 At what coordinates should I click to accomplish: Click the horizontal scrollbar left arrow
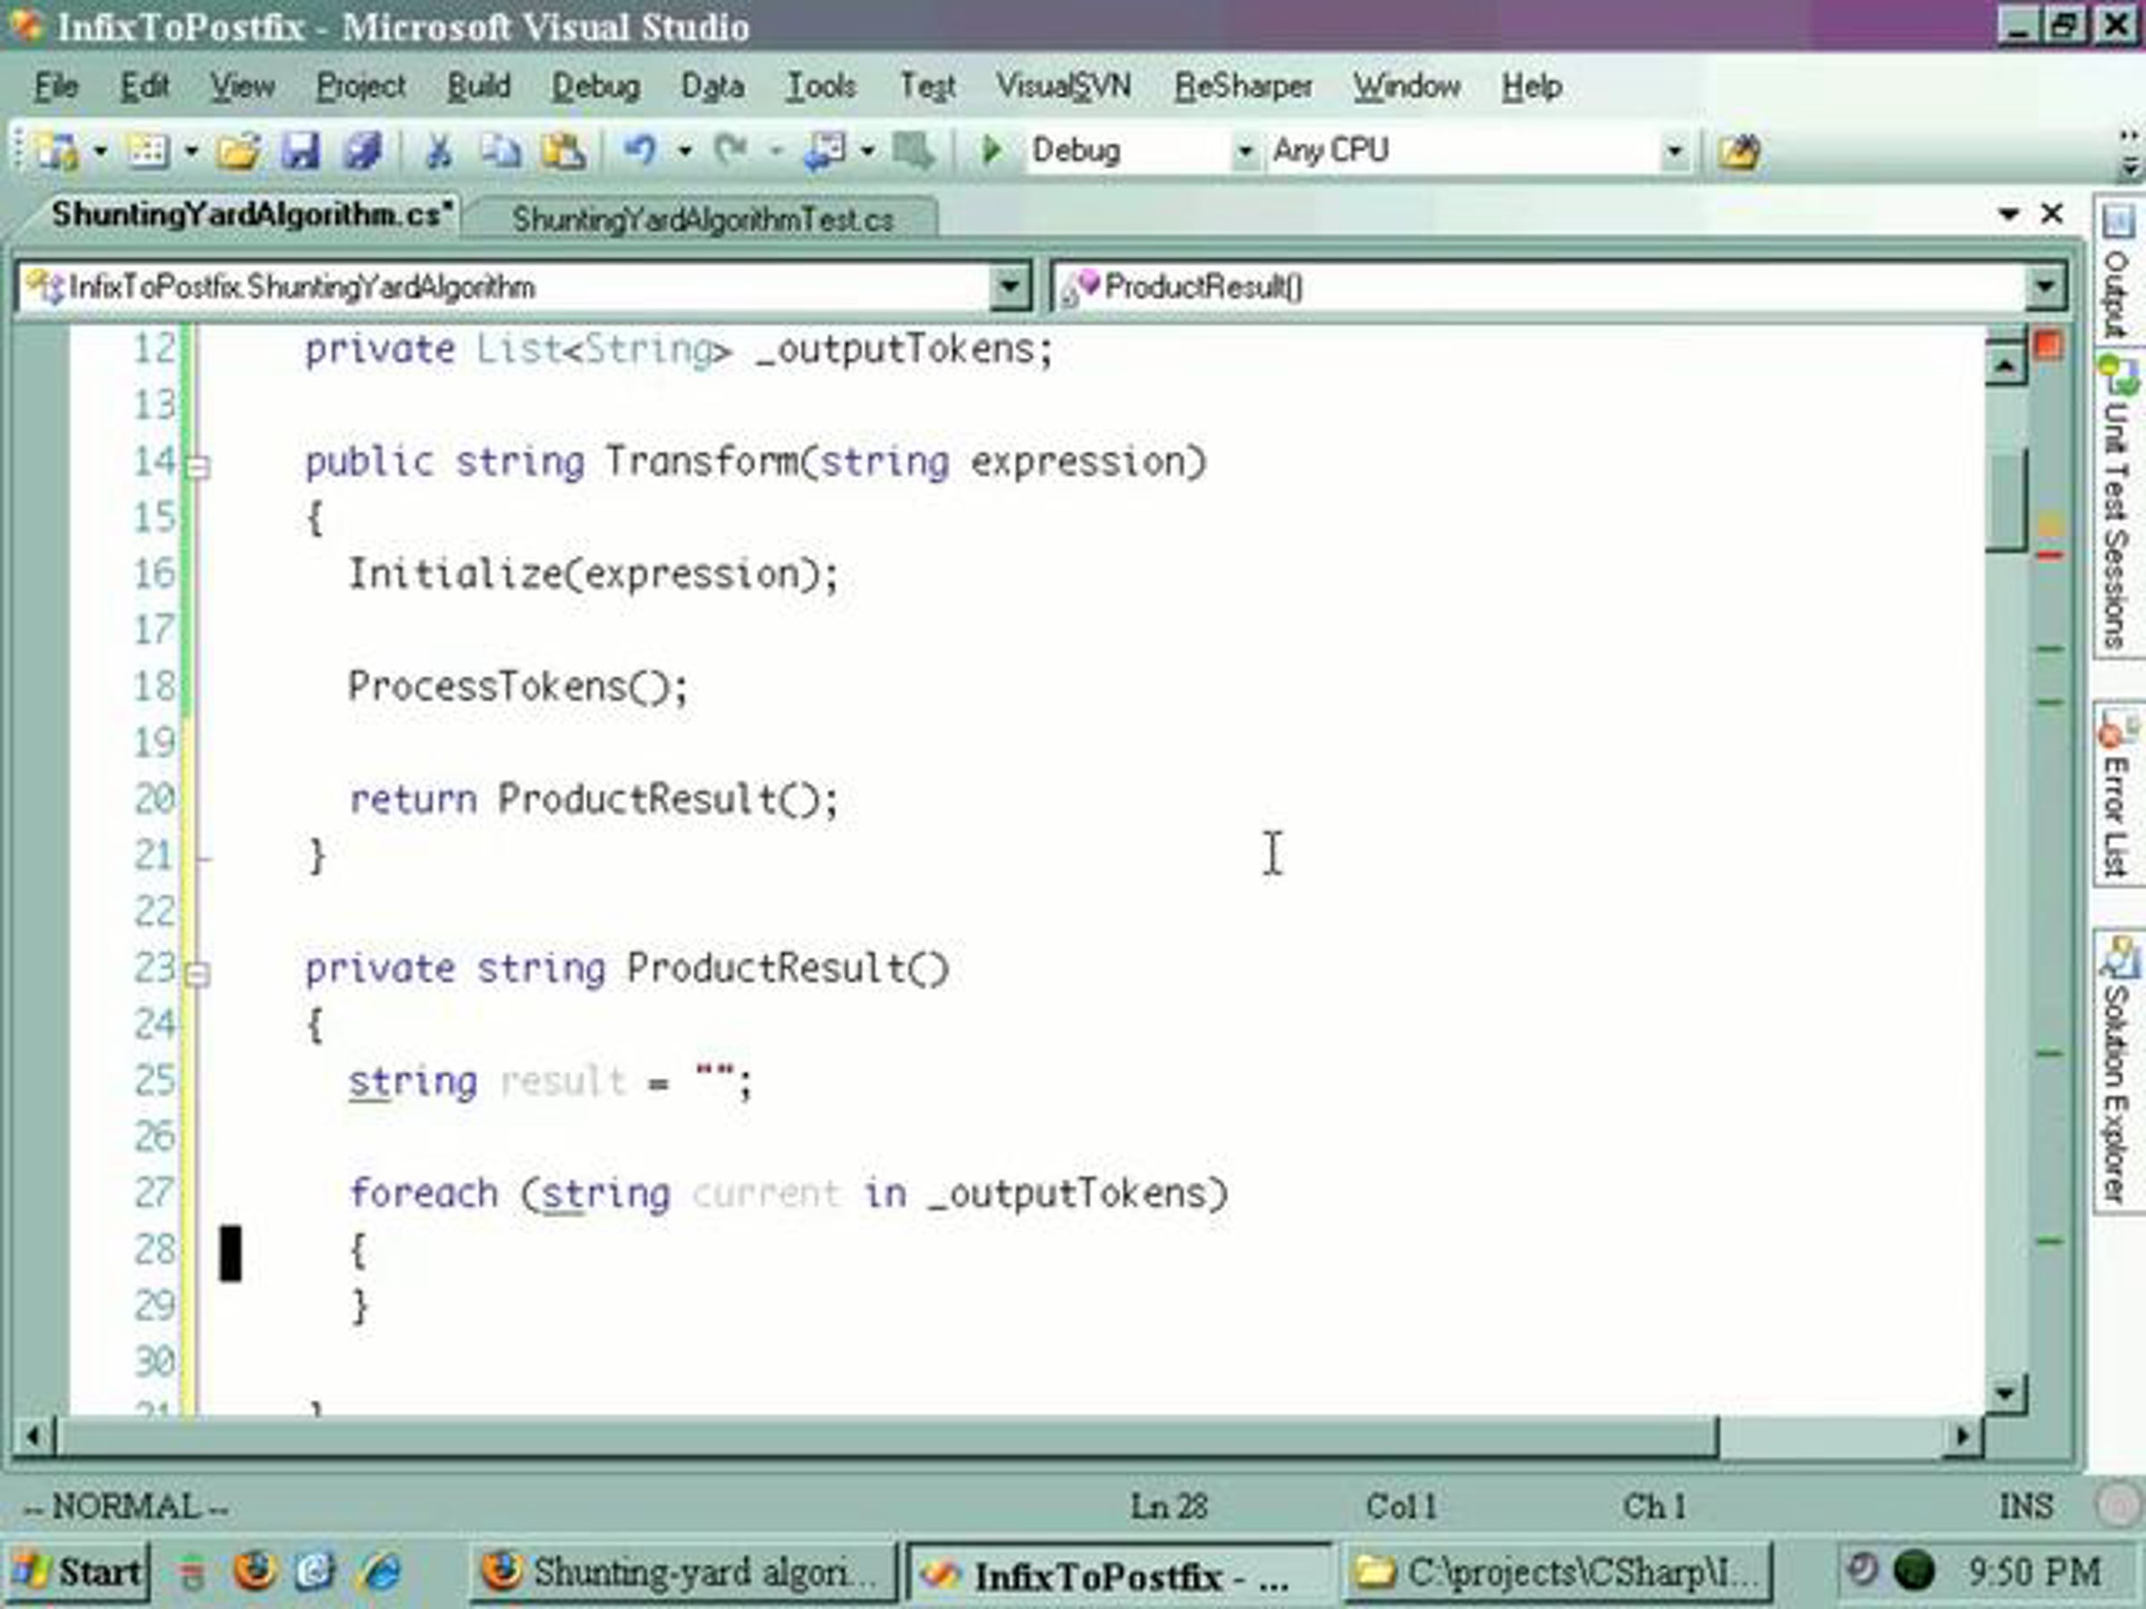click(x=33, y=1436)
